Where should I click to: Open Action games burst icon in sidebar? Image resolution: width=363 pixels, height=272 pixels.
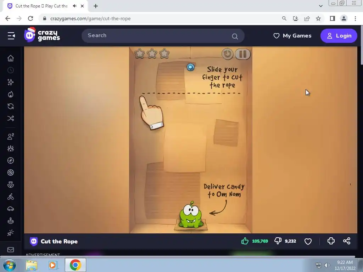10,148
